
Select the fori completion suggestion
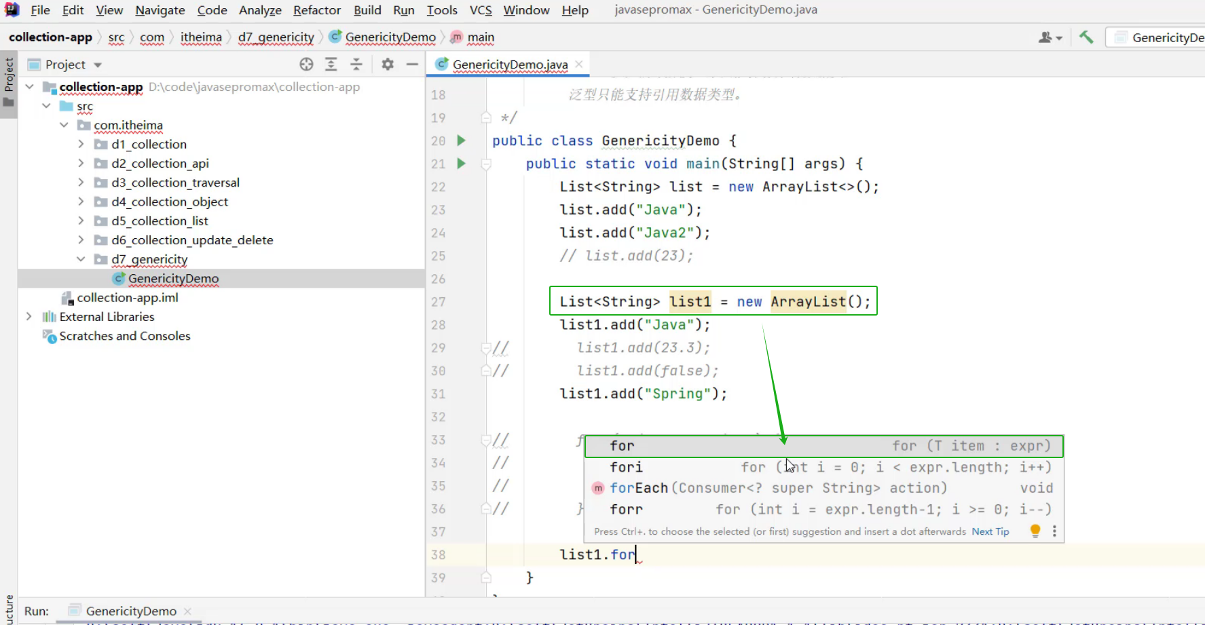pos(823,467)
